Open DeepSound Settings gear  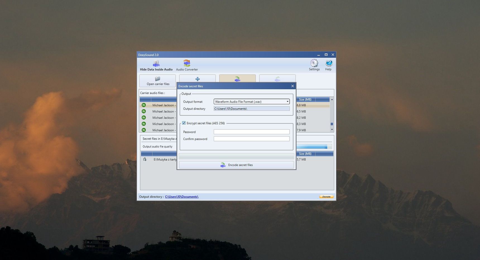tap(314, 65)
